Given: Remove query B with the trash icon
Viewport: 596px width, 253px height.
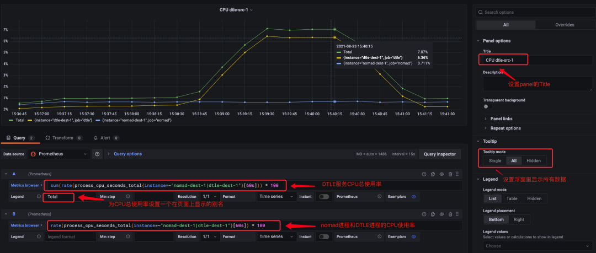Looking at the screenshot, I should 450,214.
